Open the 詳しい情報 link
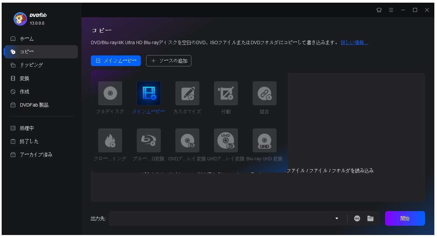437x238 pixels. (x=354, y=42)
